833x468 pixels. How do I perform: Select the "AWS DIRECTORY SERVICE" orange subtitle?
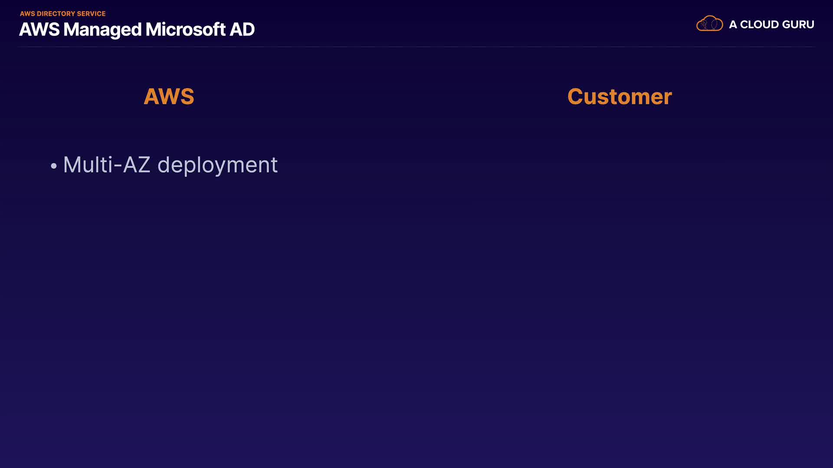(x=62, y=14)
